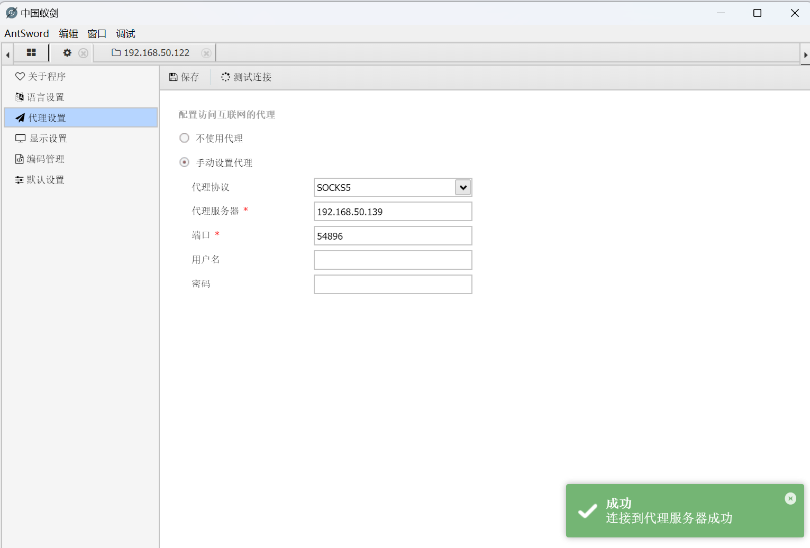Open the 关于程序 section
Viewport: 810px width, 548px height.
coord(80,76)
